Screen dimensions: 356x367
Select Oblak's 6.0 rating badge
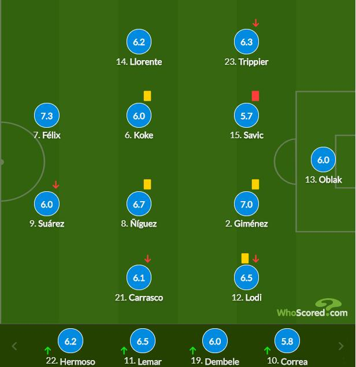[x=323, y=161]
